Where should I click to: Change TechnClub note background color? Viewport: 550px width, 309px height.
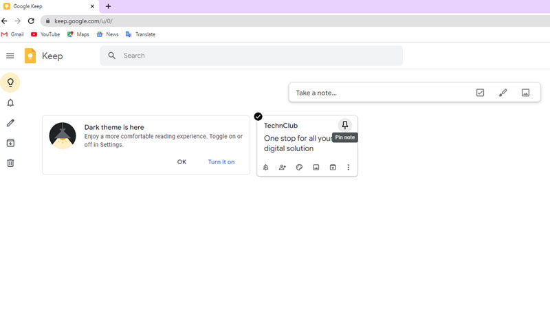299,167
